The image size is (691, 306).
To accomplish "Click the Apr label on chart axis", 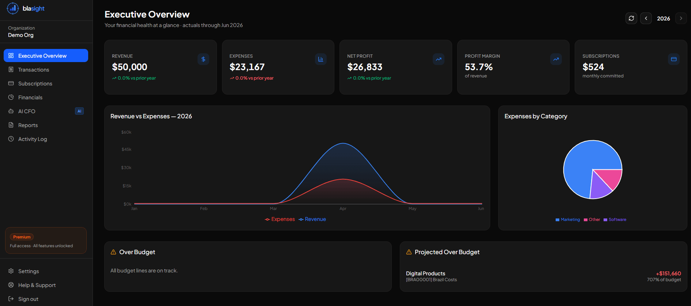I will (x=343, y=209).
